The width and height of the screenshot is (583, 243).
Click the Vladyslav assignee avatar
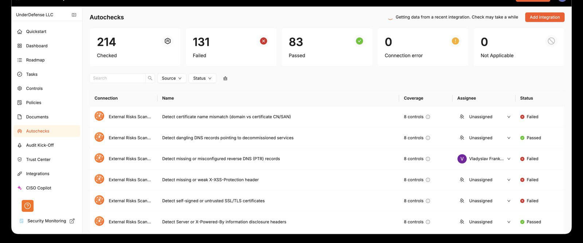462,159
